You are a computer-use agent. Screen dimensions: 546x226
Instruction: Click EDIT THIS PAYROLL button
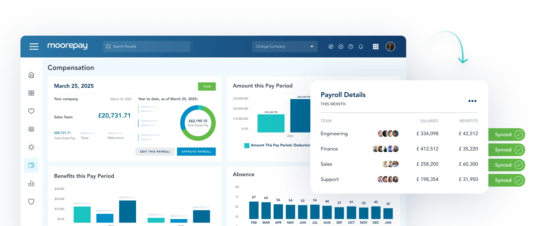(x=155, y=152)
